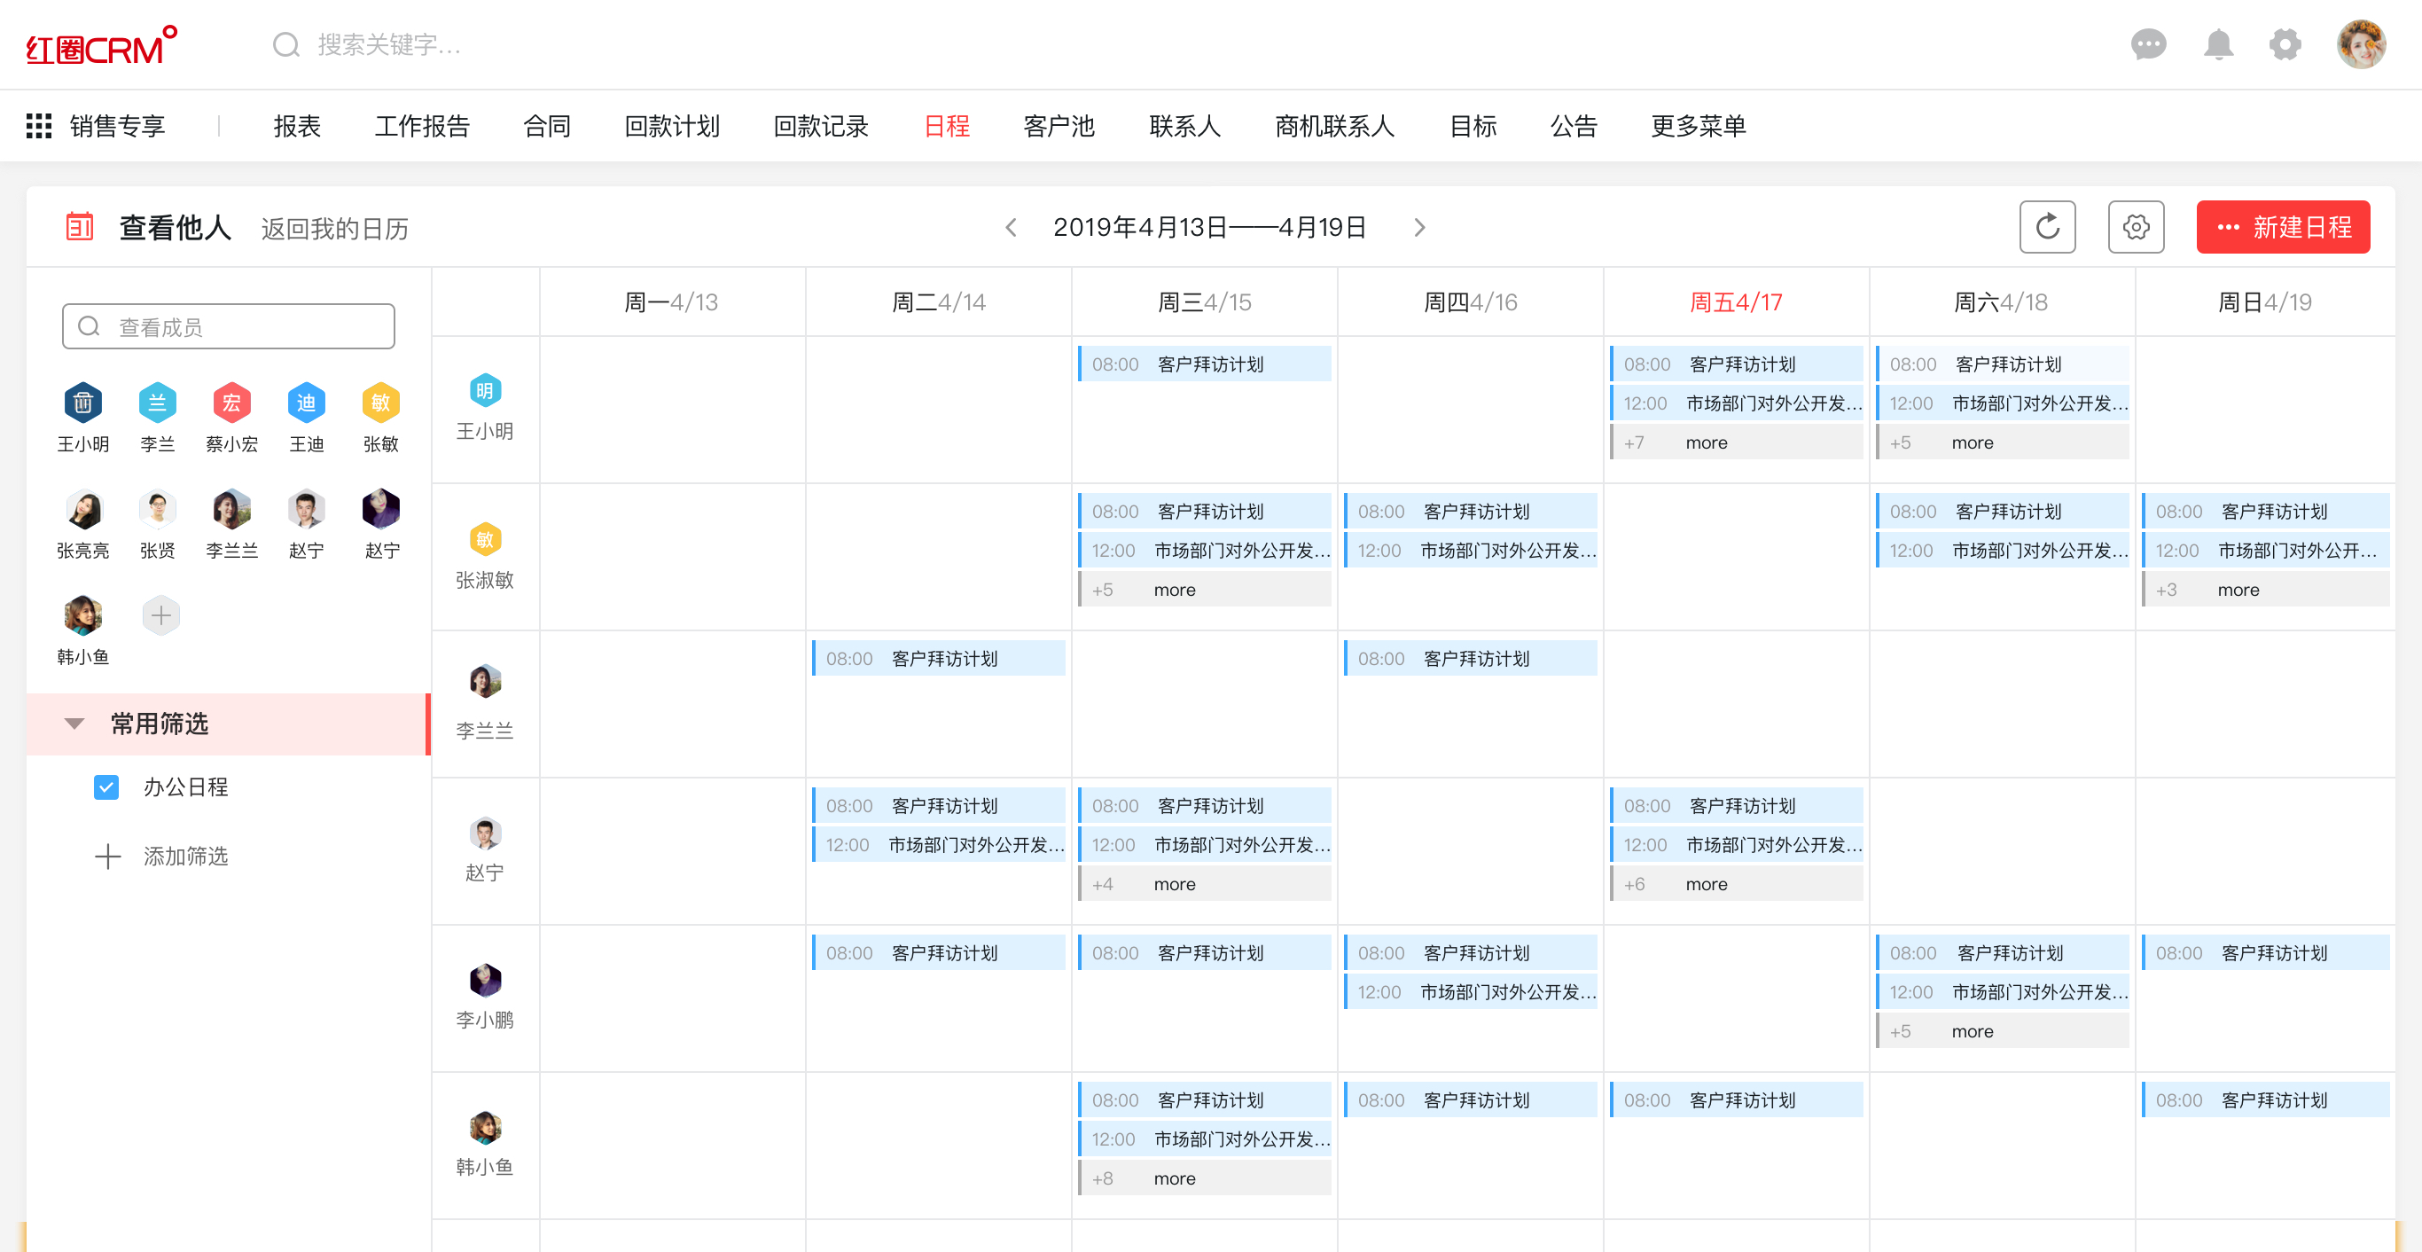Click the calendar refresh button

[x=2047, y=227]
